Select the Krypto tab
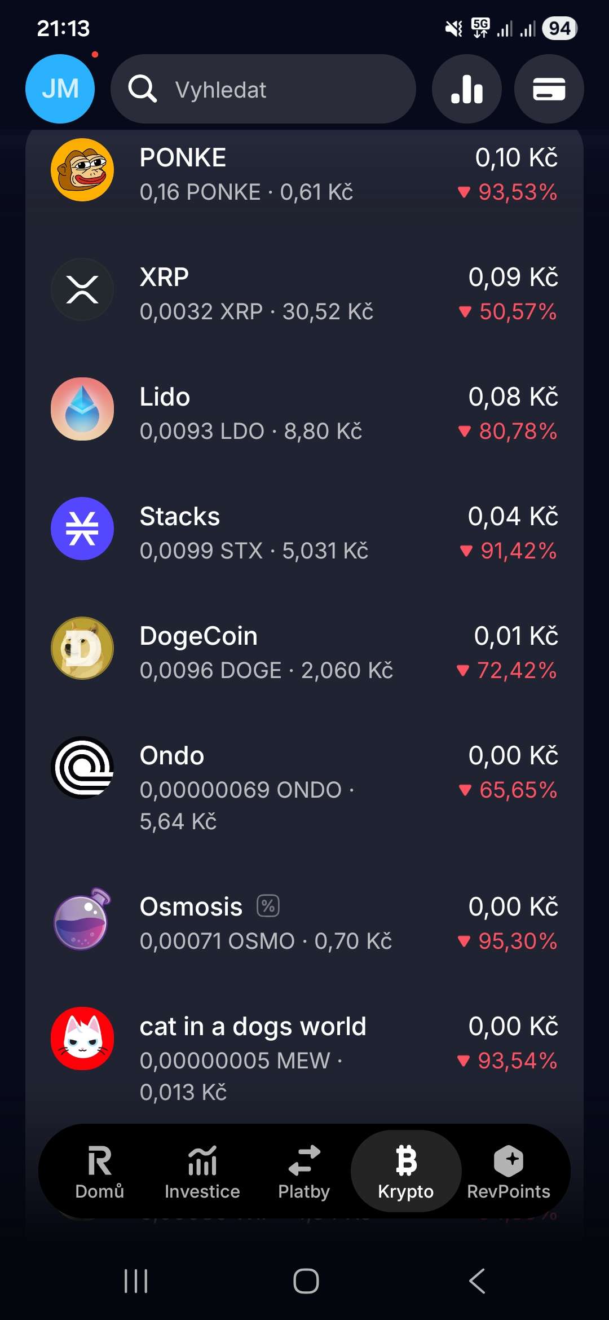 point(406,1171)
